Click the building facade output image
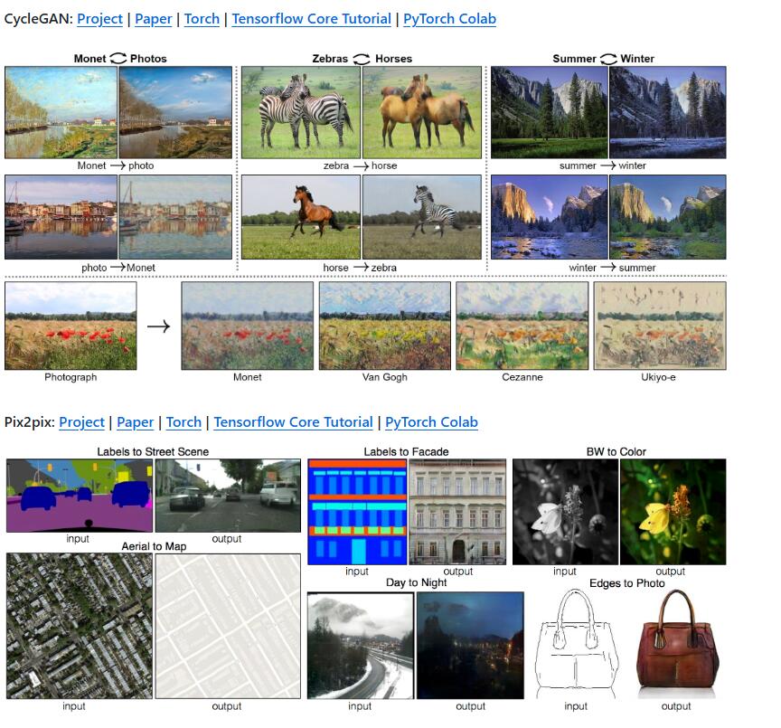781x728 pixels. coord(457,512)
